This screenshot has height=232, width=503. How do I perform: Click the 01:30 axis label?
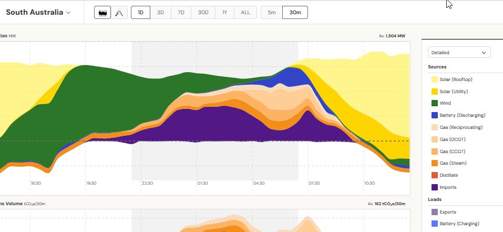(202, 183)
